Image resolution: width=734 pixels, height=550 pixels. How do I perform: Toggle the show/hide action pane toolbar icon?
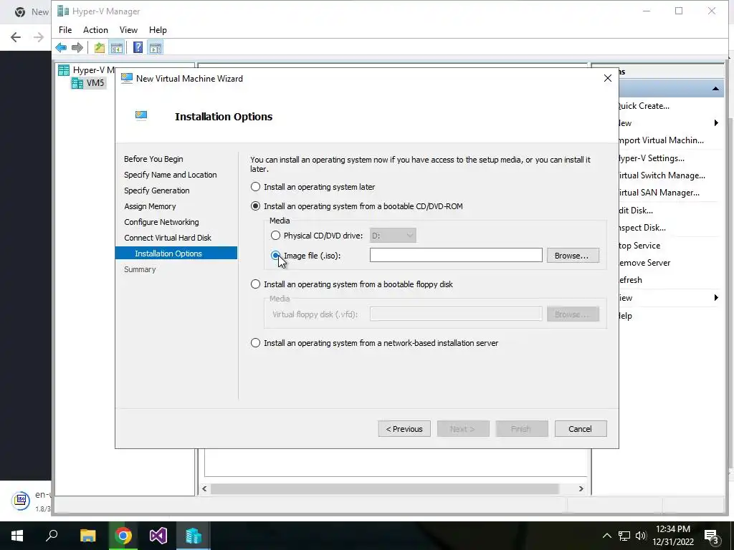point(156,47)
